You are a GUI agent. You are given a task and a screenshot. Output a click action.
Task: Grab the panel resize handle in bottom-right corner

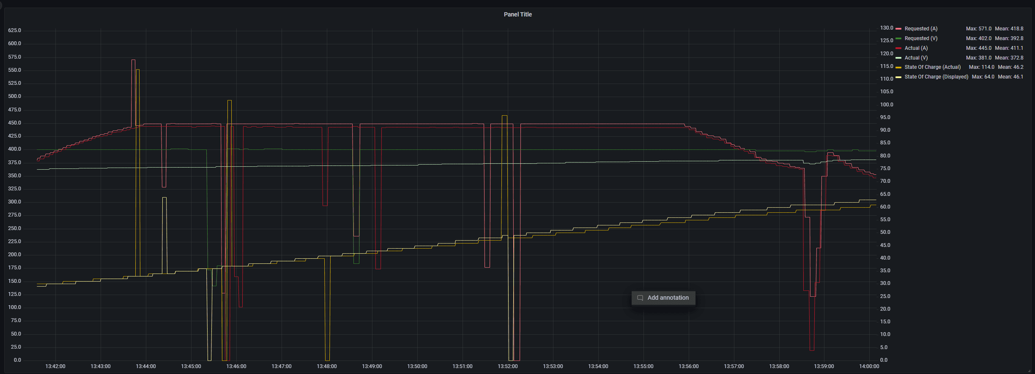1029,371
